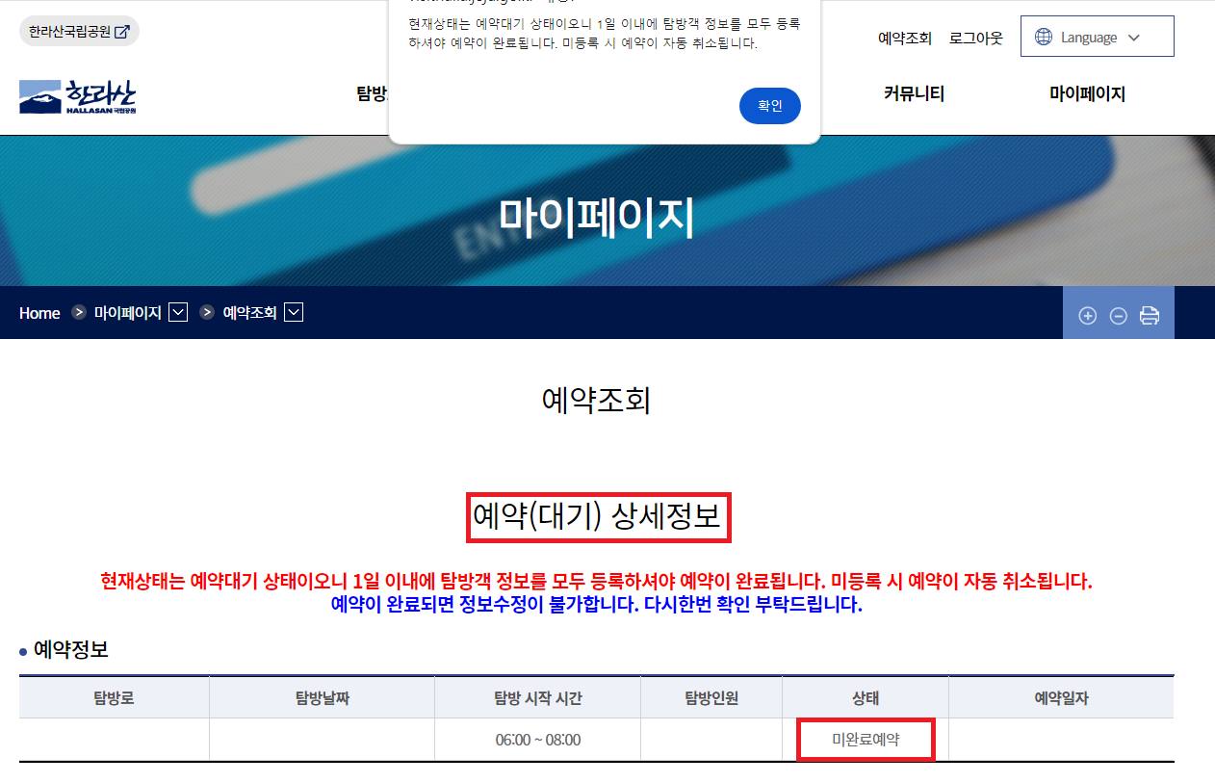Viewport: 1215px width, 783px height.
Task: Click the zoom out minus icon
Action: coord(1118,315)
